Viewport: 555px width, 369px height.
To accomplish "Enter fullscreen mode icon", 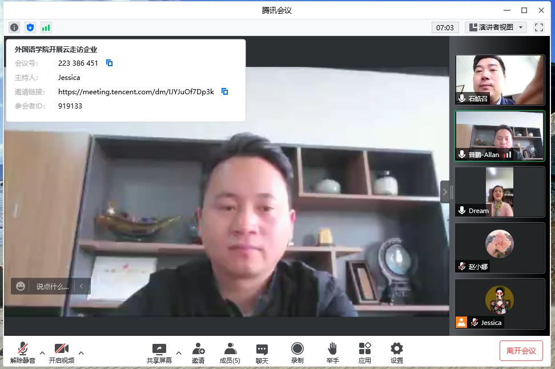I will click(x=538, y=27).
